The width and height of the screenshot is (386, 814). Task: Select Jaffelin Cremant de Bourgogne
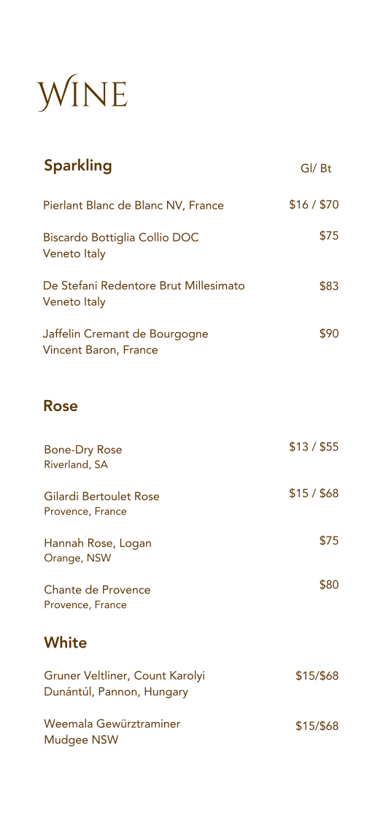click(126, 334)
